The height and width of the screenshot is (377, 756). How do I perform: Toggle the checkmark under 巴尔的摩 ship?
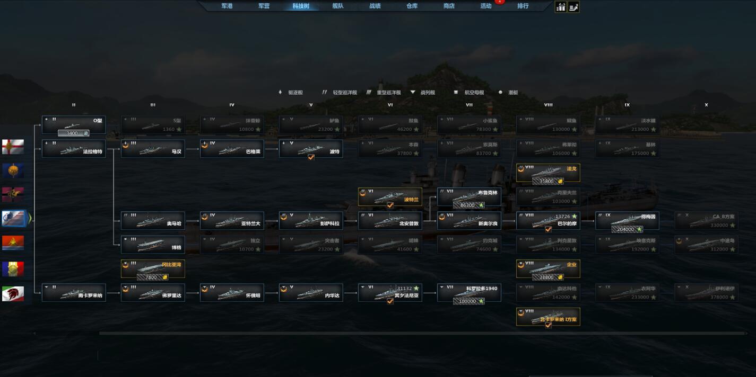pos(548,229)
